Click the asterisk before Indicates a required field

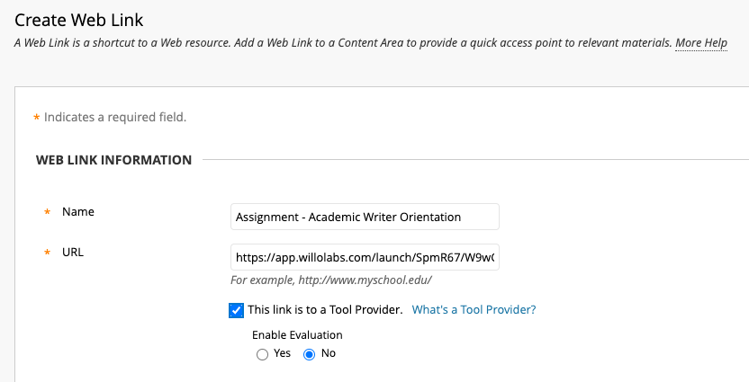pos(36,118)
